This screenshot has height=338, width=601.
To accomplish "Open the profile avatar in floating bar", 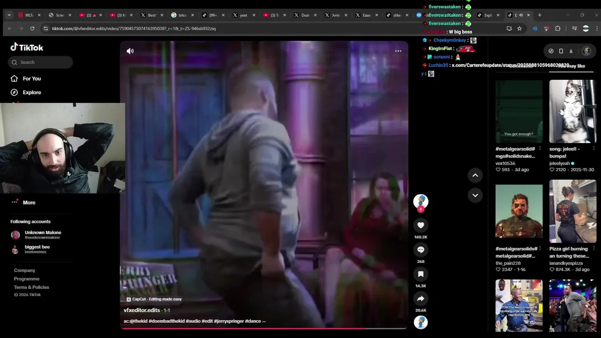I will (586, 51).
